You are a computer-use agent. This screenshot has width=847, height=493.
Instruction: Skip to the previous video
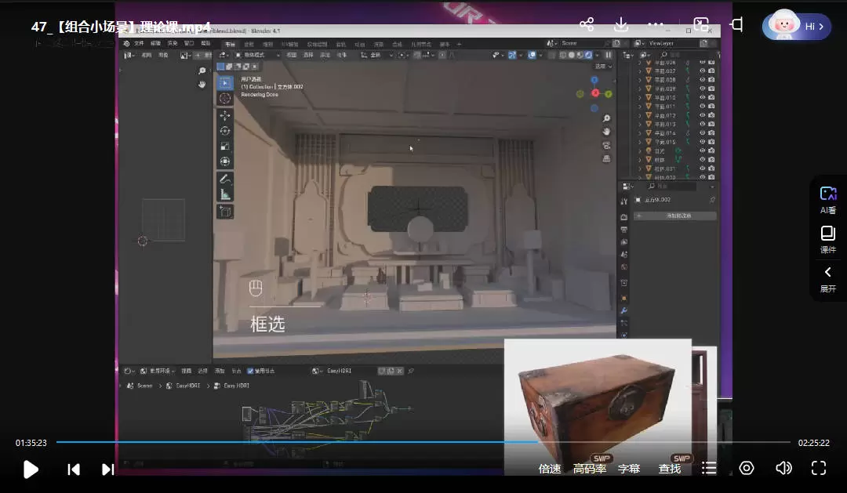coord(74,469)
